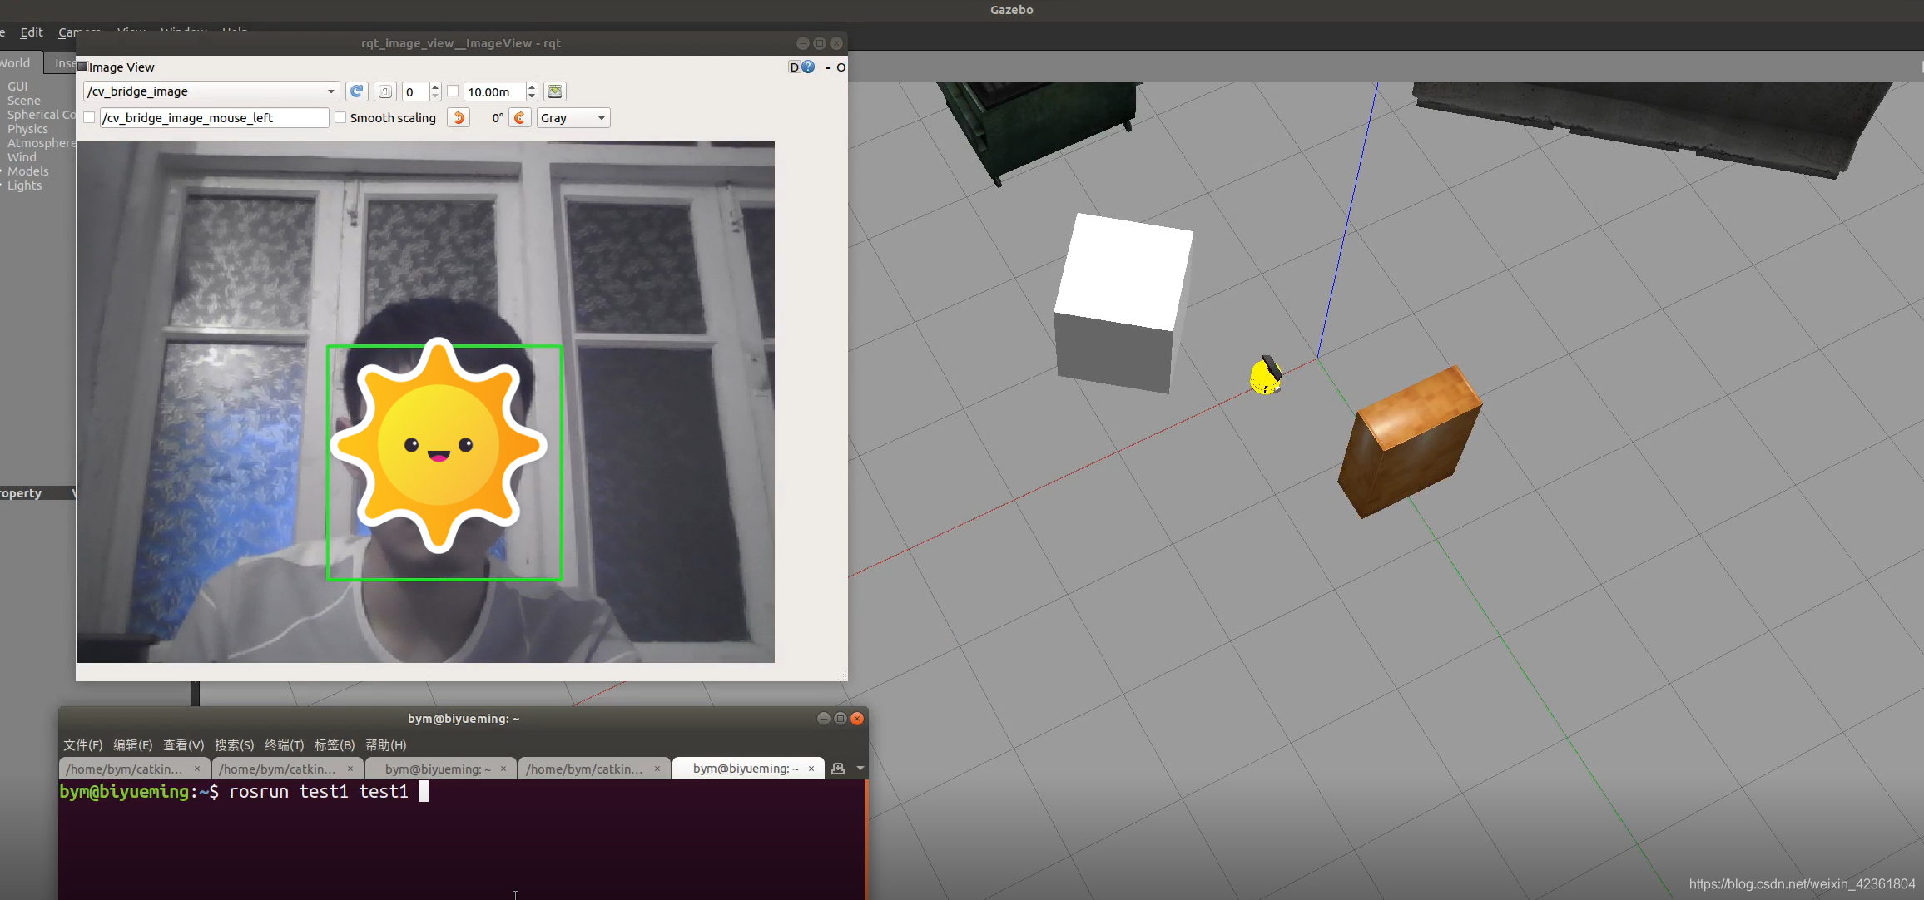Click the rotate image right icon

click(522, 116)
